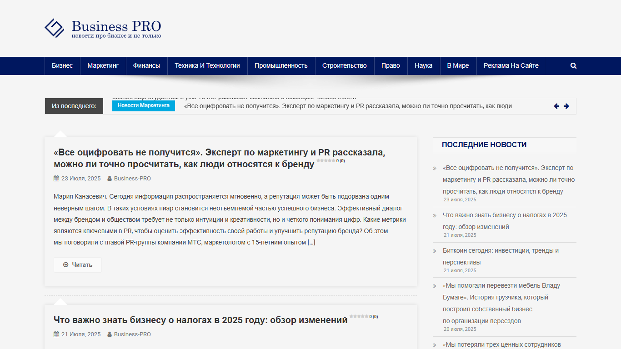Show next ticker item with right arrow
This screenshot has height=349, width=621.
(x=566, y=106)
